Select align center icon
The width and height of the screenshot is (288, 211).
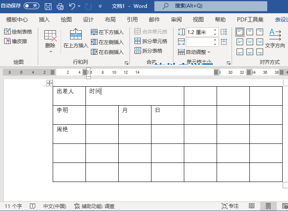[x=250, y=42]
